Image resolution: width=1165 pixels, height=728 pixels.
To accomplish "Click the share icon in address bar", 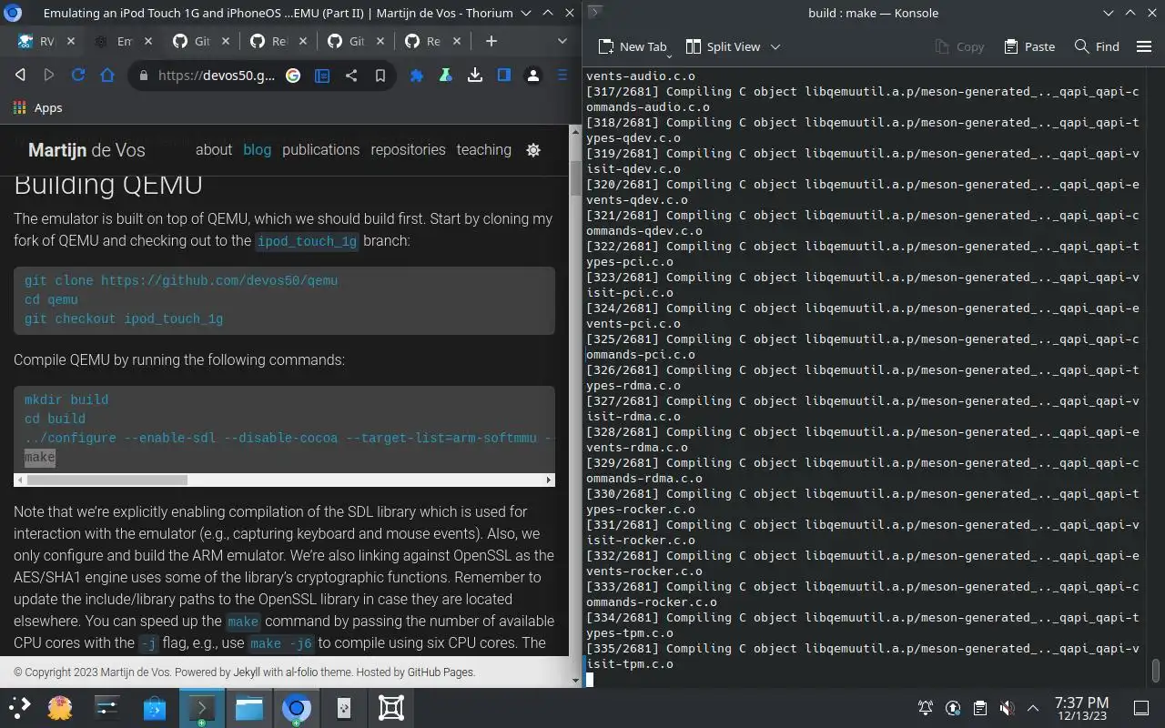I will 351,76.
